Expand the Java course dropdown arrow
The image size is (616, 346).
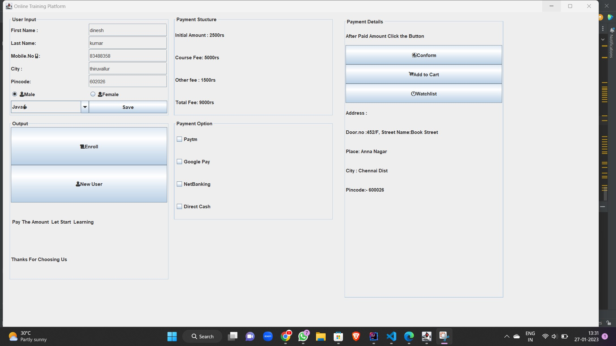[85, 107]
